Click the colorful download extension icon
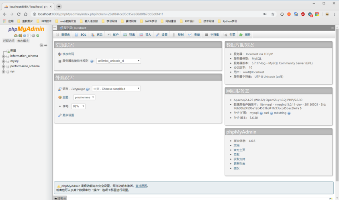 click(317, 14)
